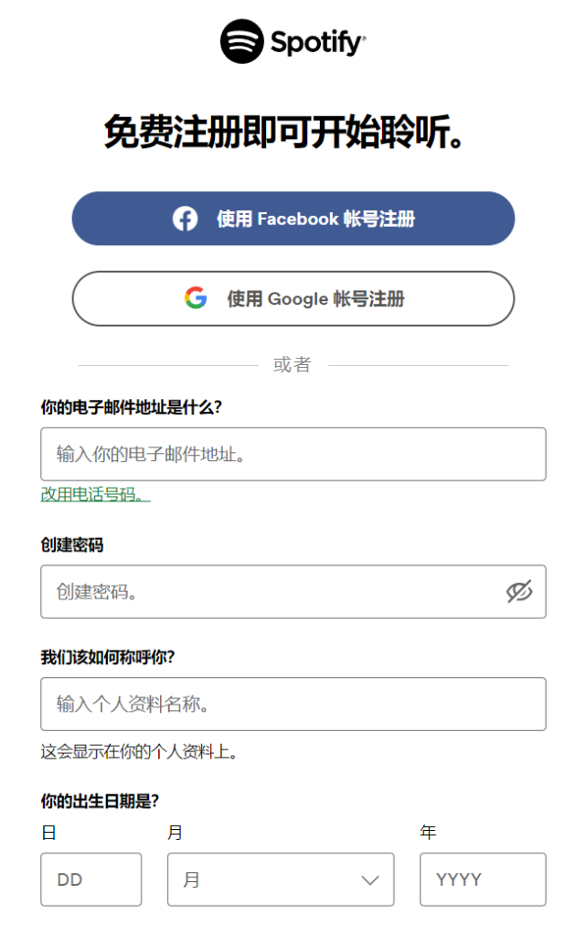586x937 pixels.
Task: Click the 创建密码 password field
Action: pyautogui.click(x=256, y=592)
